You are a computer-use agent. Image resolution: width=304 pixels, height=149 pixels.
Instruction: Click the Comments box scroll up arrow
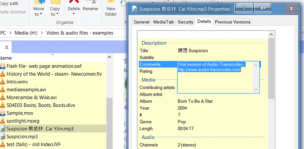click(x=255, y=65)
